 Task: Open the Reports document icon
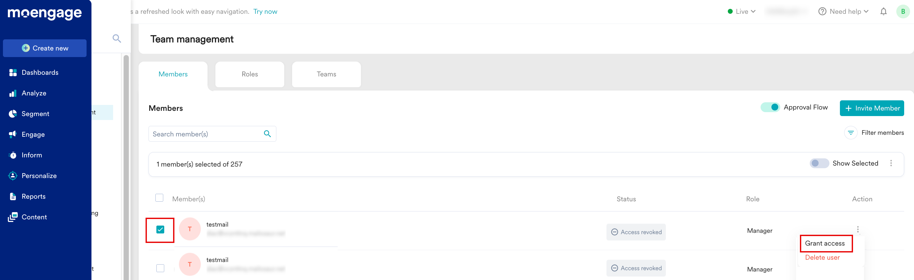13,196
